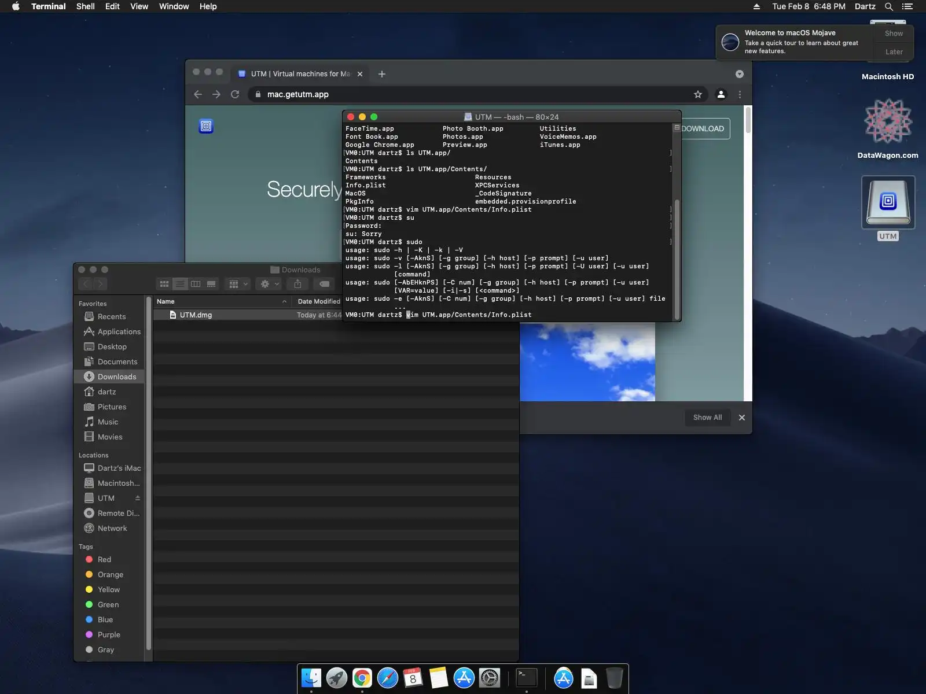Open the Trash in the Dock

click(614, 678)
